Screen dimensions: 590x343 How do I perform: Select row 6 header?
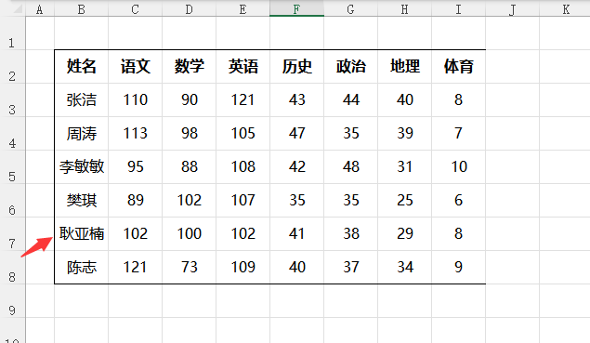(12, 200)
